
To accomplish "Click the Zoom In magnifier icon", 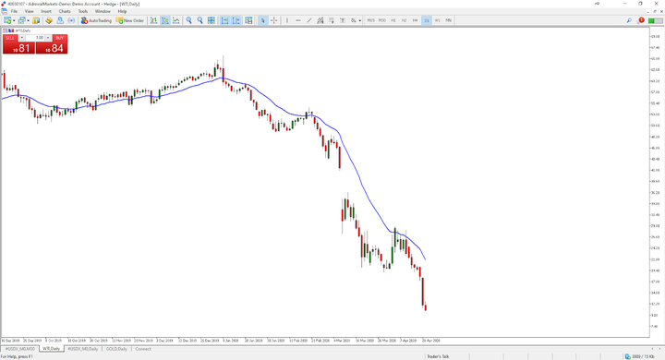I will tap(189, 20).
